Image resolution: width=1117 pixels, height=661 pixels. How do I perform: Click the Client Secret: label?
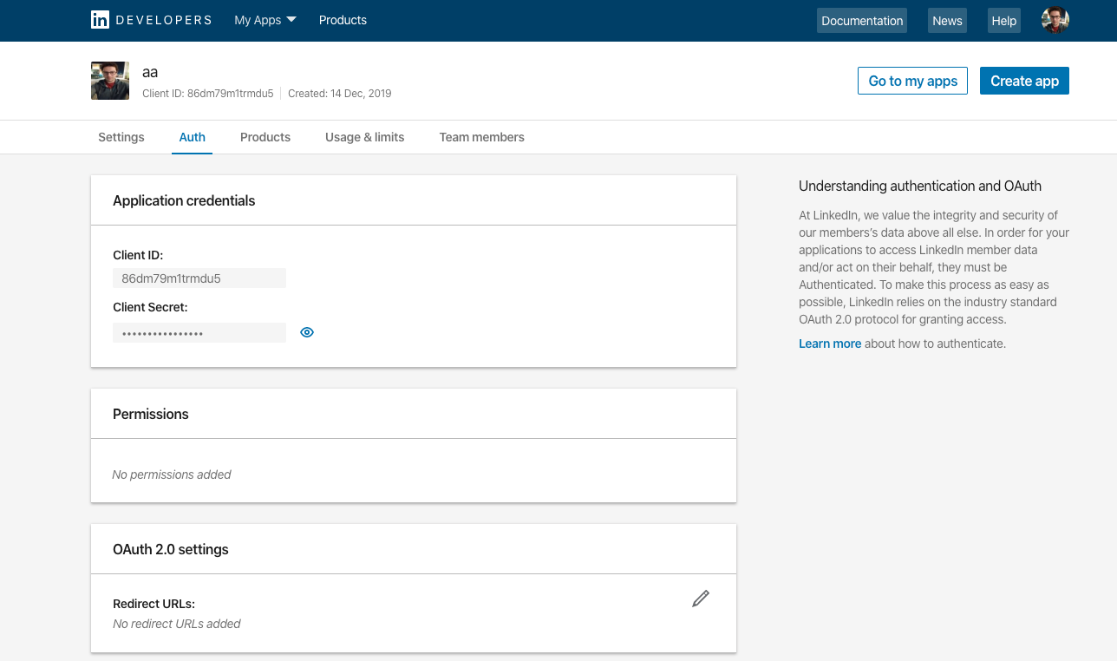pos(150,307)
